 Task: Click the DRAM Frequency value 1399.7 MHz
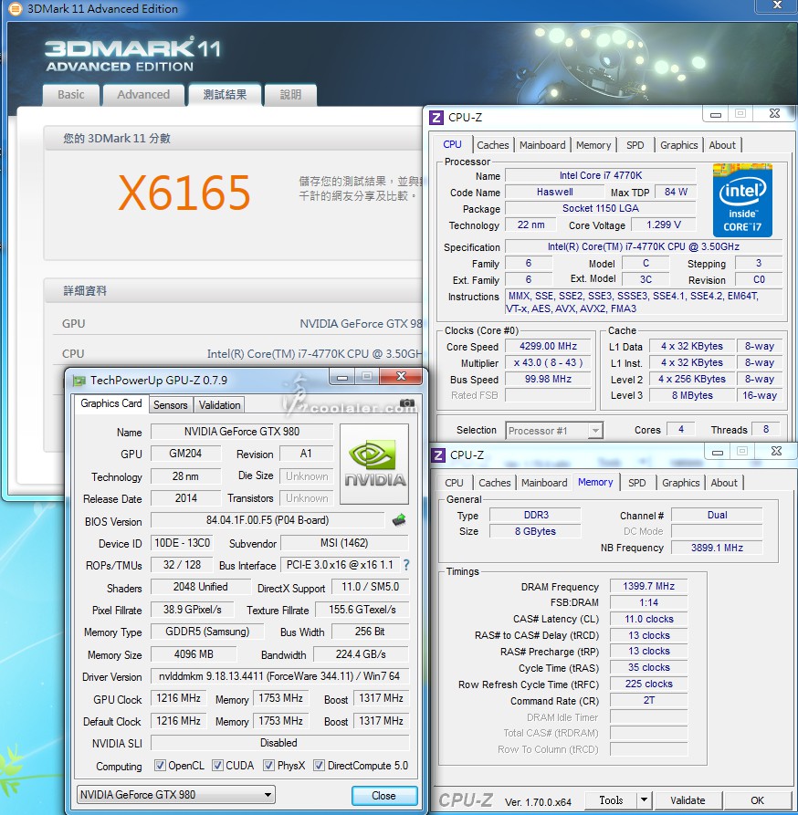click(649, 586)
